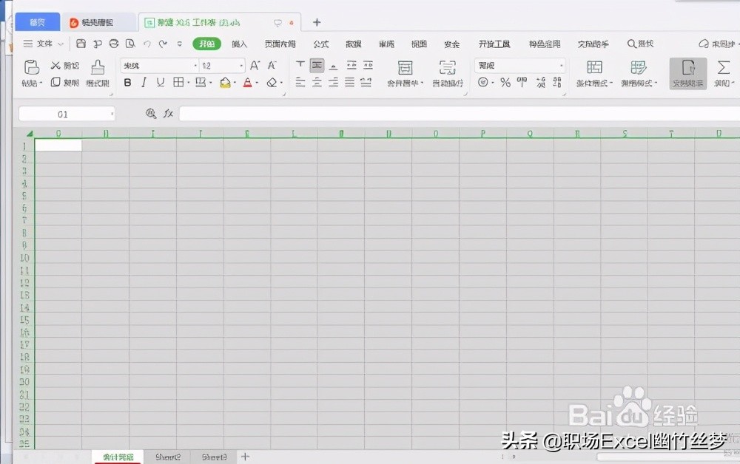This screenshot has width=740, height=464.
Task: Switch to the Insert ribbon tab
Action: [x=239, y=44]
